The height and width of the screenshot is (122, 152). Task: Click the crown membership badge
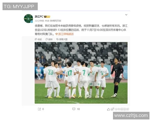(x=47, y=17)
